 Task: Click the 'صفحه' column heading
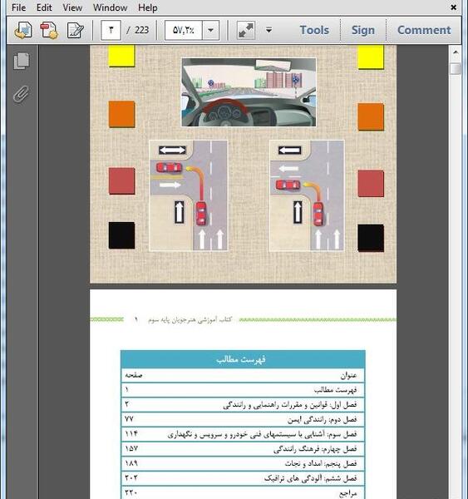coord(133,375)
